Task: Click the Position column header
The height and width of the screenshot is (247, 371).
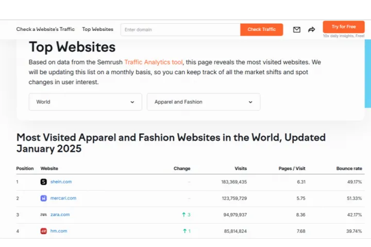Action: 25,169
